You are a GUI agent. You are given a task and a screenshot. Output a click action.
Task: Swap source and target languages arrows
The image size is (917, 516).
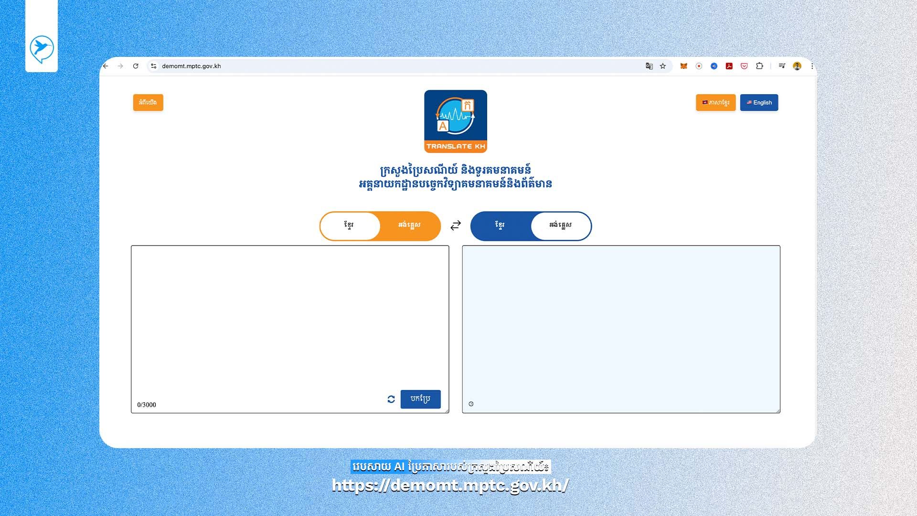(x=456, y=225)
